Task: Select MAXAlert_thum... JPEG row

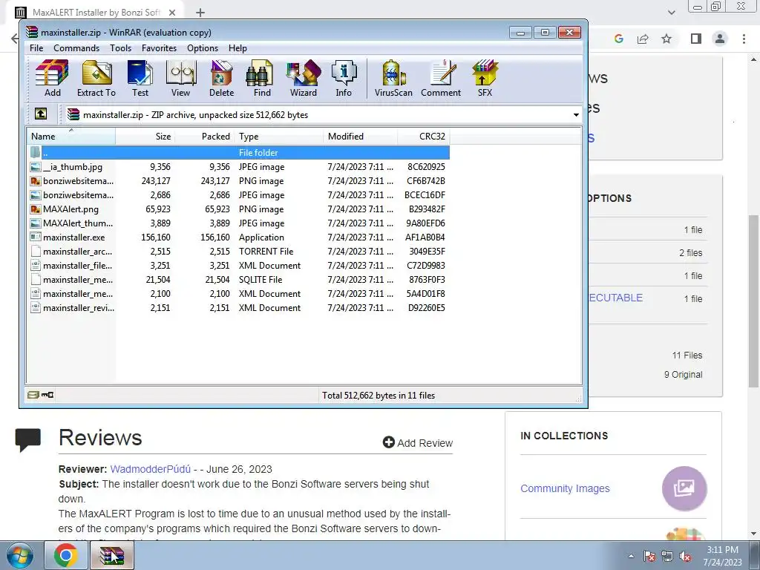Action: tap(238, 223)
